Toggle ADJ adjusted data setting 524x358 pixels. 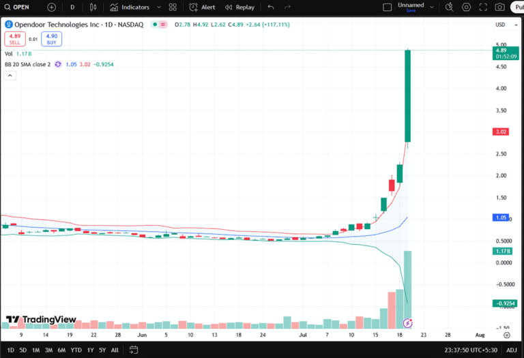tap(511, 350)
